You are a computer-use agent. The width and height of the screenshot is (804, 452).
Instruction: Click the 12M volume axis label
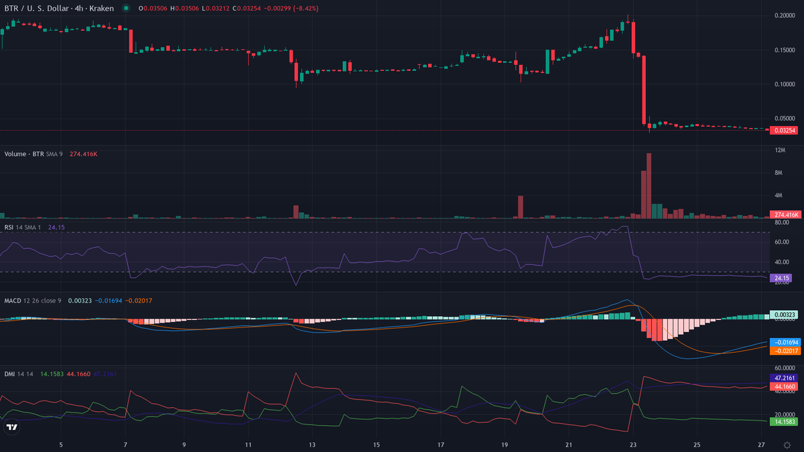point(779,150)
